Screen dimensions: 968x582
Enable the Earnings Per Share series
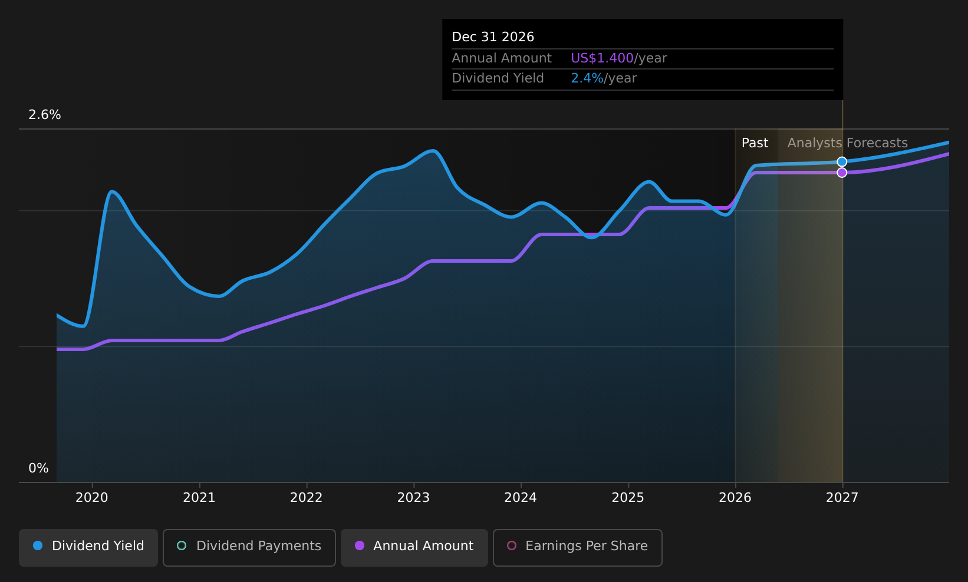pos(578,547)
